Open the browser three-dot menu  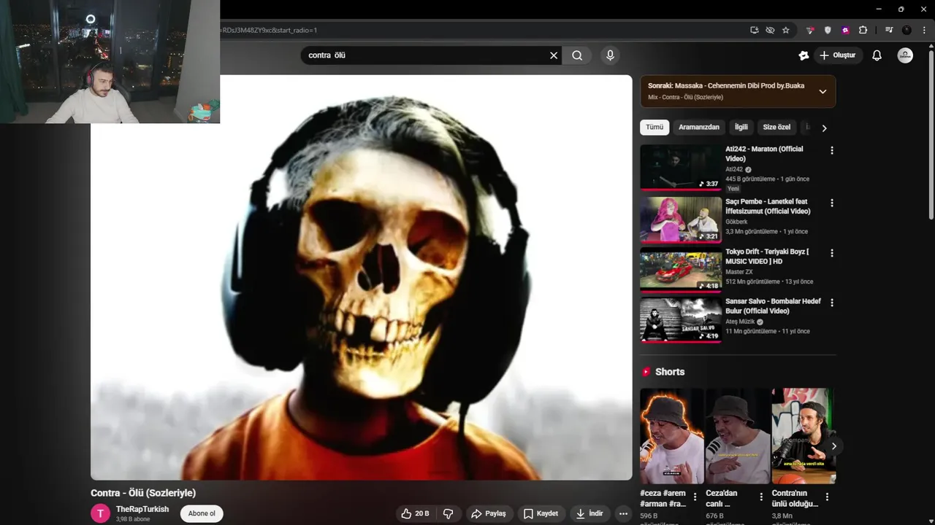(x=923, y=30)
